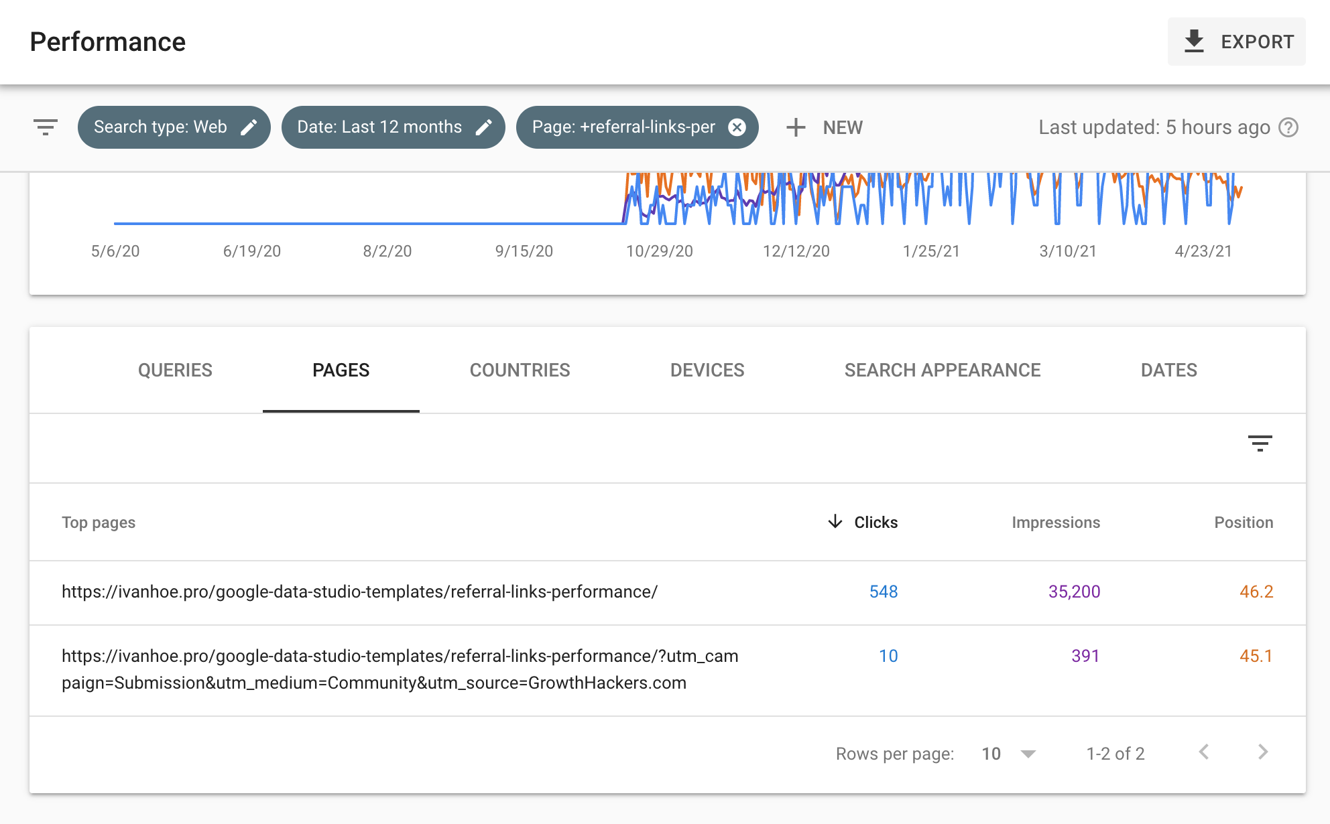Select the QUERIES tab
The height and width of the screenshot is (824, 1330).
coord(174,369)
